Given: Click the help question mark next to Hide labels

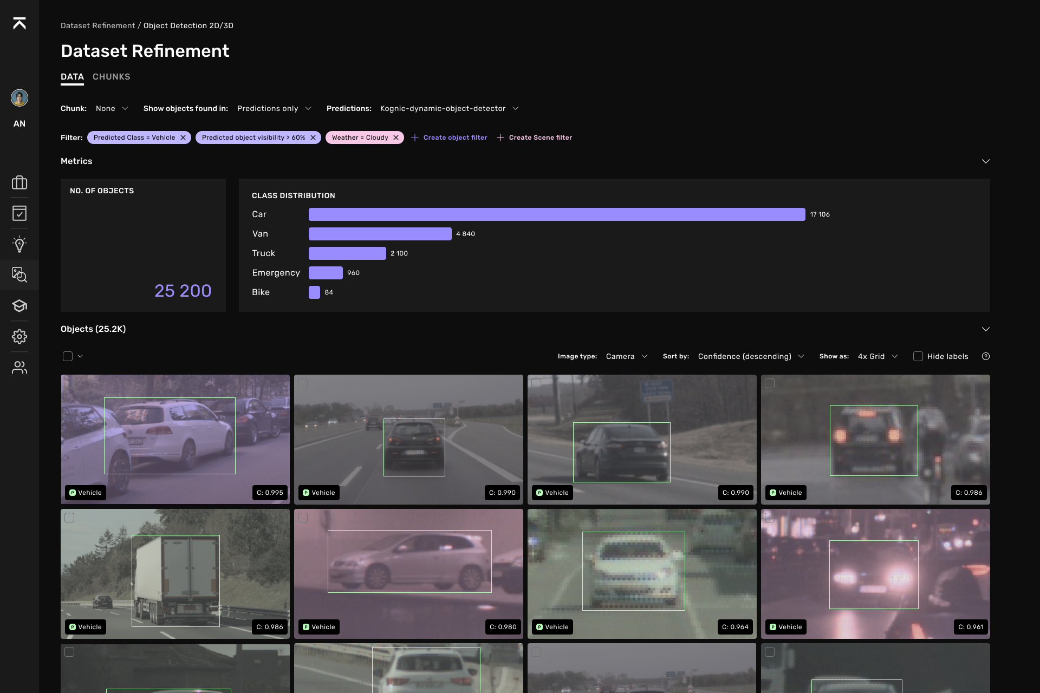Looking at the screenshot, I should click(986, 356).
